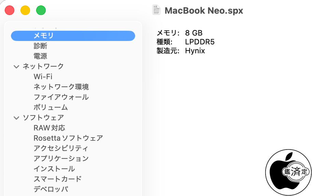The height and width of the screenshot is (196, 312).
Task: Click the Apple logo badge watermark
Action: pos(288,171)
